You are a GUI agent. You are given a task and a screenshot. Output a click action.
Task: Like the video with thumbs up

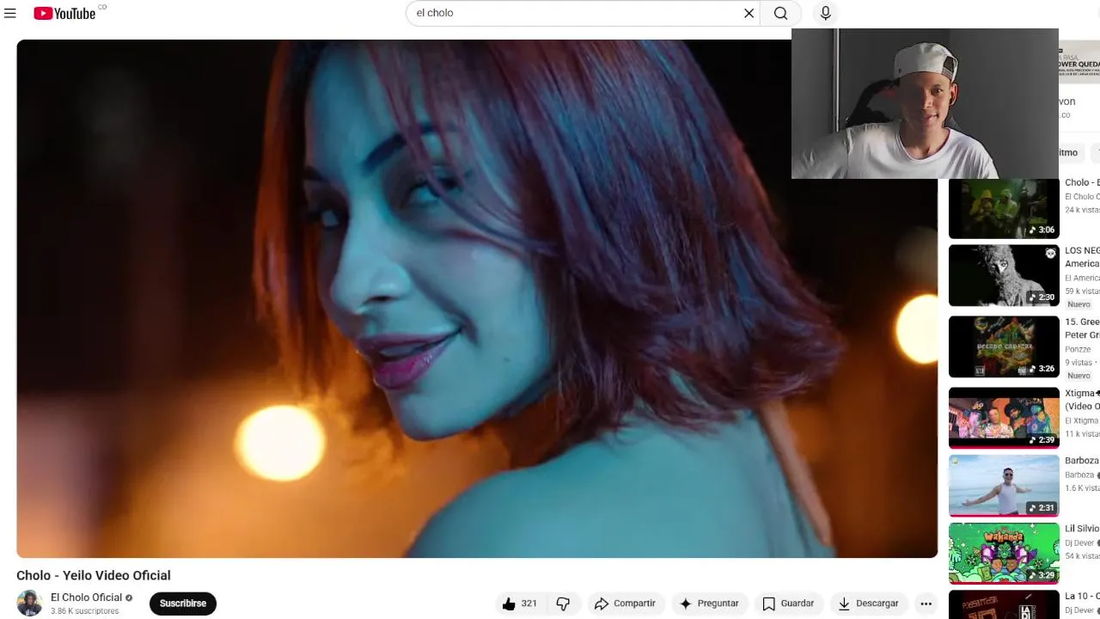[x=519, y=604]
